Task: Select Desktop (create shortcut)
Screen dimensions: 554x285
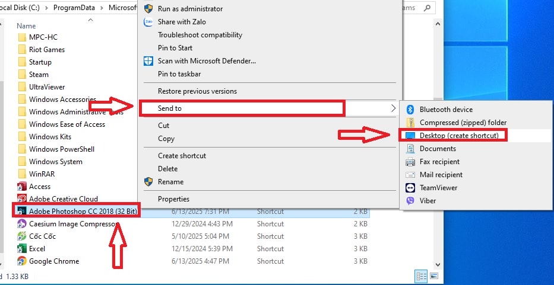Action: pyautogui.click(x=459, y=136)
